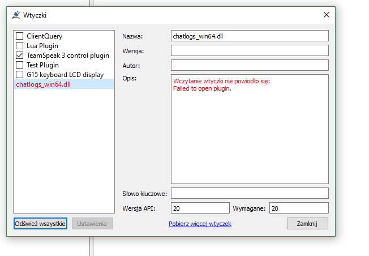Viewport: 369px width, 256px height.
Task: Select the Test Plugin list entry
Action: tap(42, 65)
